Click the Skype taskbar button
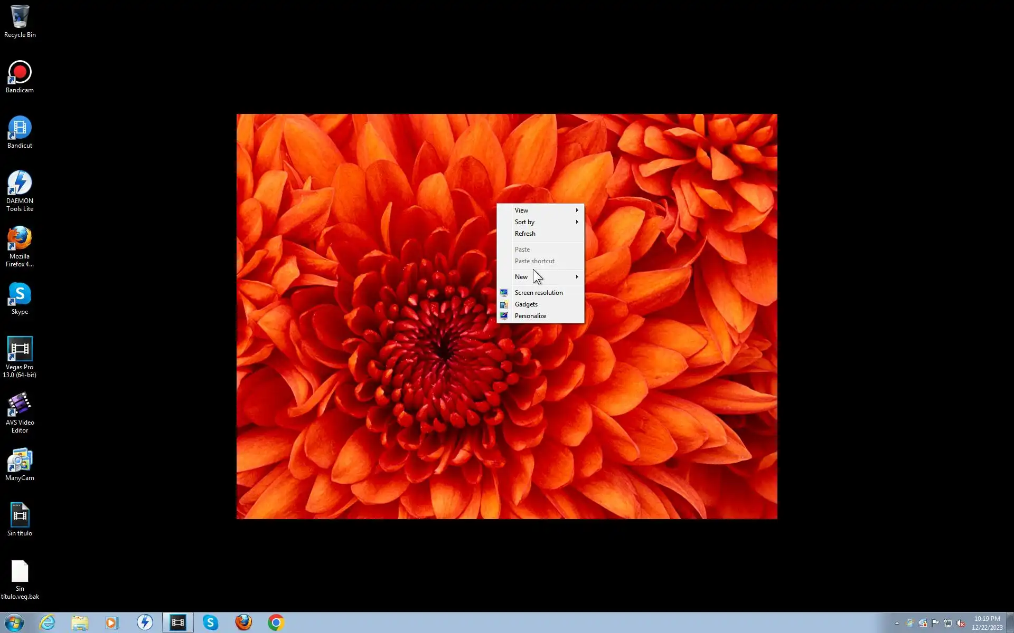This screenshot has height=633, width=1014. tap(210, 622)
